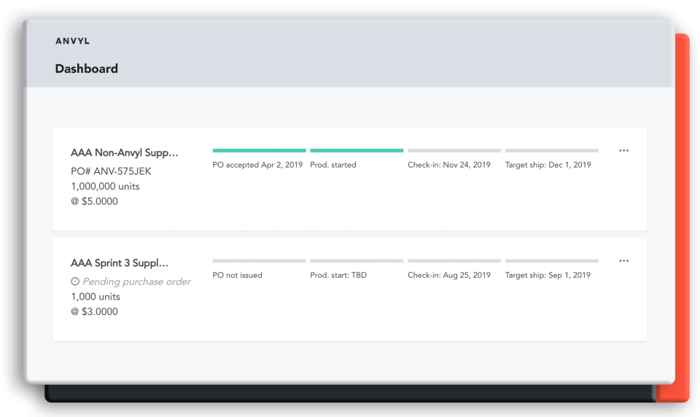Click the @ $5.0000 unit price

[x=94, y=202]
